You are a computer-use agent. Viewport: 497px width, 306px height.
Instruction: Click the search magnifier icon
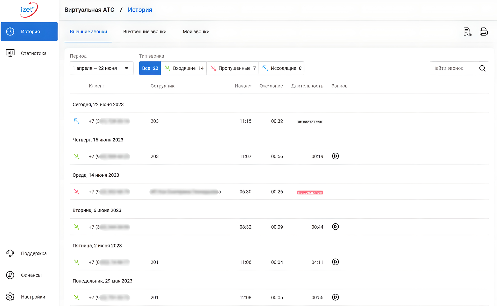(482, 68)
